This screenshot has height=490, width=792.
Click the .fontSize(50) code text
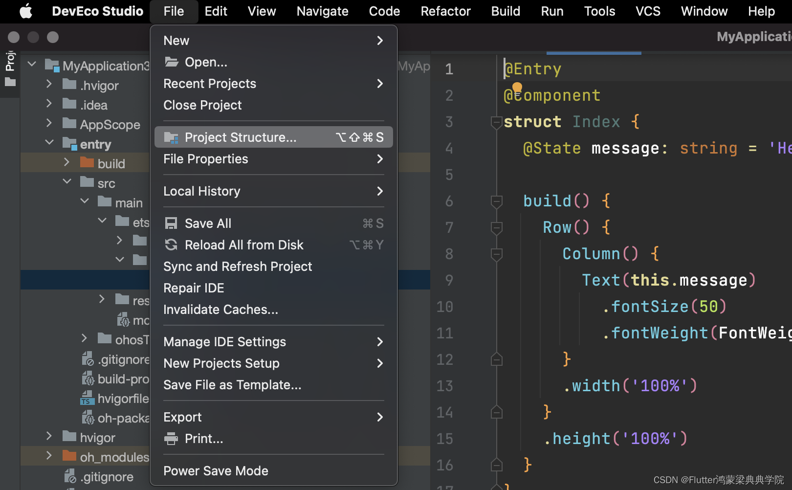665,307
